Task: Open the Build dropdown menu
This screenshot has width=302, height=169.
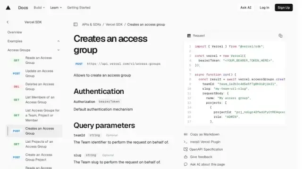Action: (39, 8)
